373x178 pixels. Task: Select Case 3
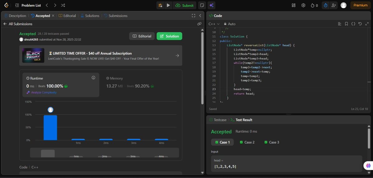(x=272, y=142)
